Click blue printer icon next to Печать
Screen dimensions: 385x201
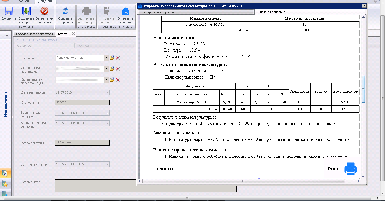click(350, 168)
